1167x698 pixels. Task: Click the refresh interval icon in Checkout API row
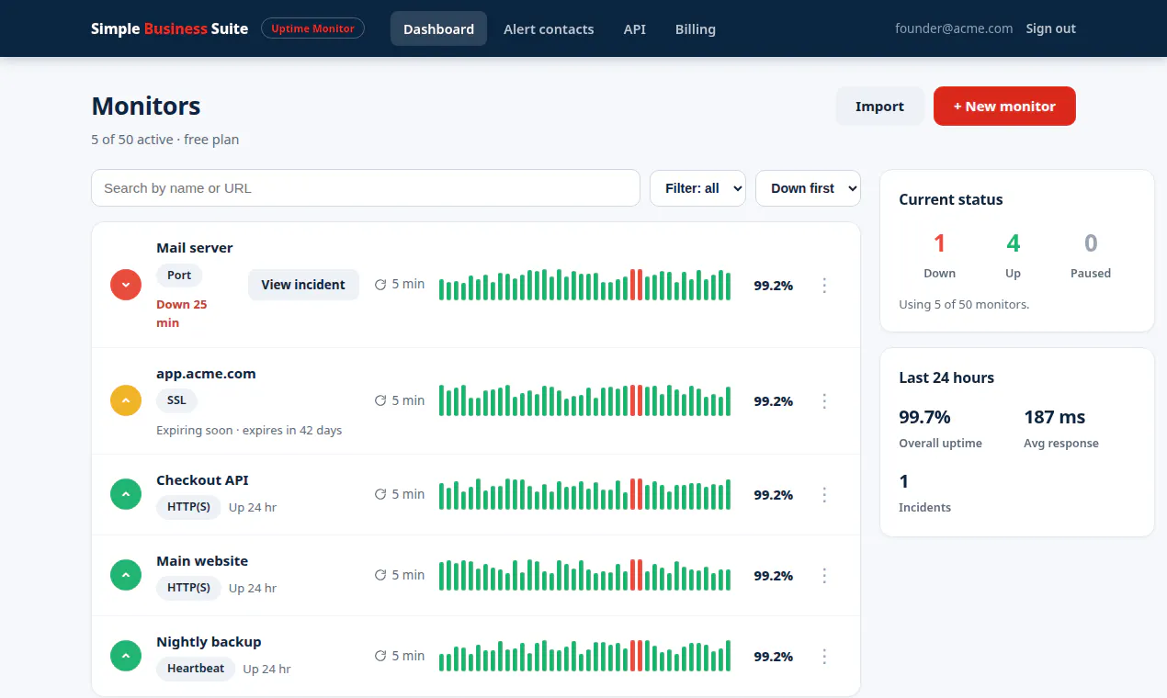(380, 494)
